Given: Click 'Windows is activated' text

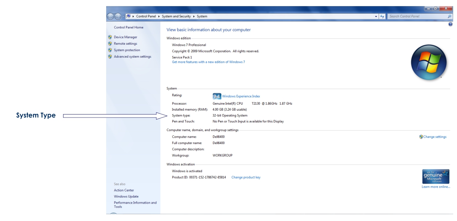Looking at the screenshot, I should pyautogui.click(x=187, y=171).
